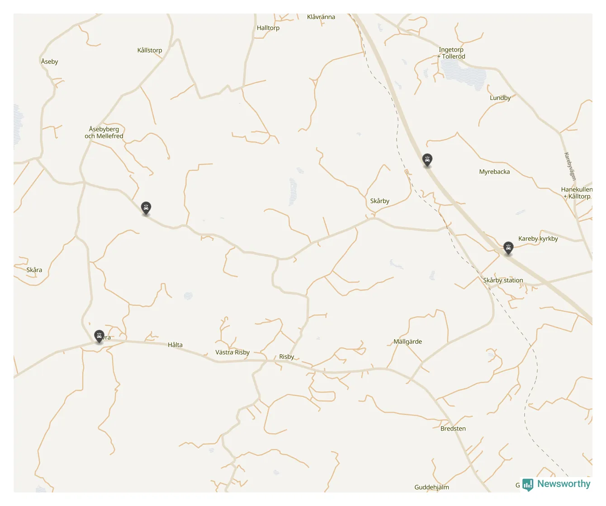Click the Skåra label
606x506 pixels.
[34, 270]
